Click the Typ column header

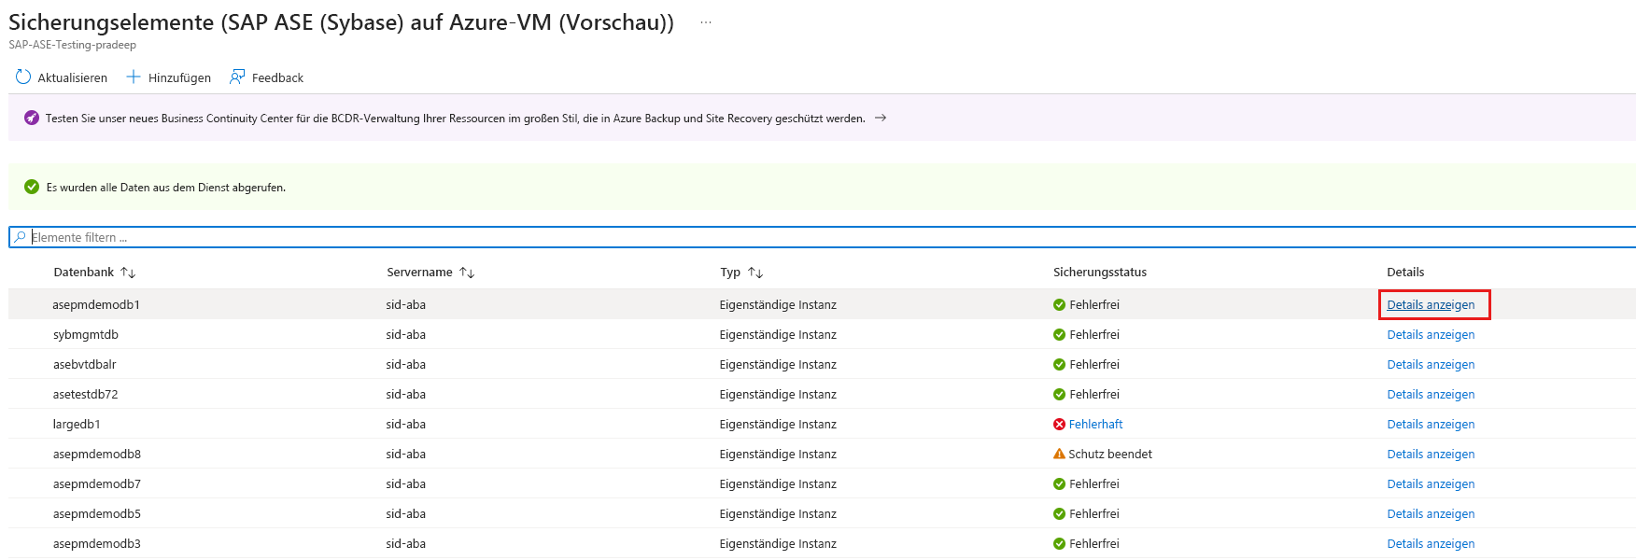[730, 273]
